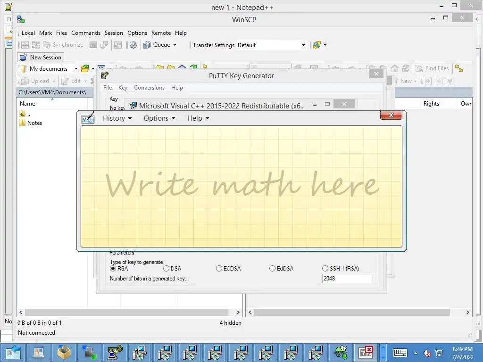This screenshot has height=362, width=483.
Task: Click the minus unselect files icon in WinSCP
Action: (x=439, y=81)
